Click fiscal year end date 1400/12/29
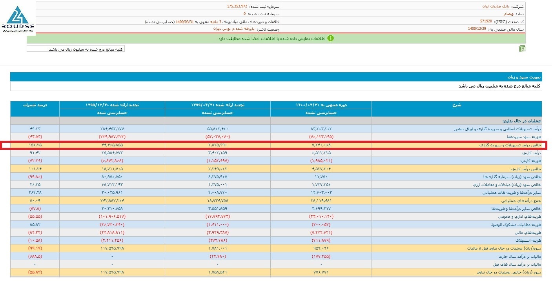The image size is (552, 288). 477,29
